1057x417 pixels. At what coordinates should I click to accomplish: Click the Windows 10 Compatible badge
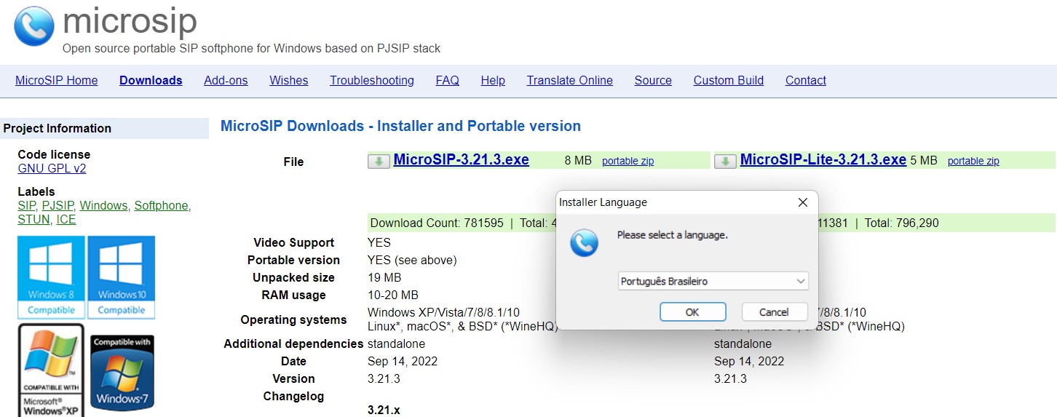122,277
